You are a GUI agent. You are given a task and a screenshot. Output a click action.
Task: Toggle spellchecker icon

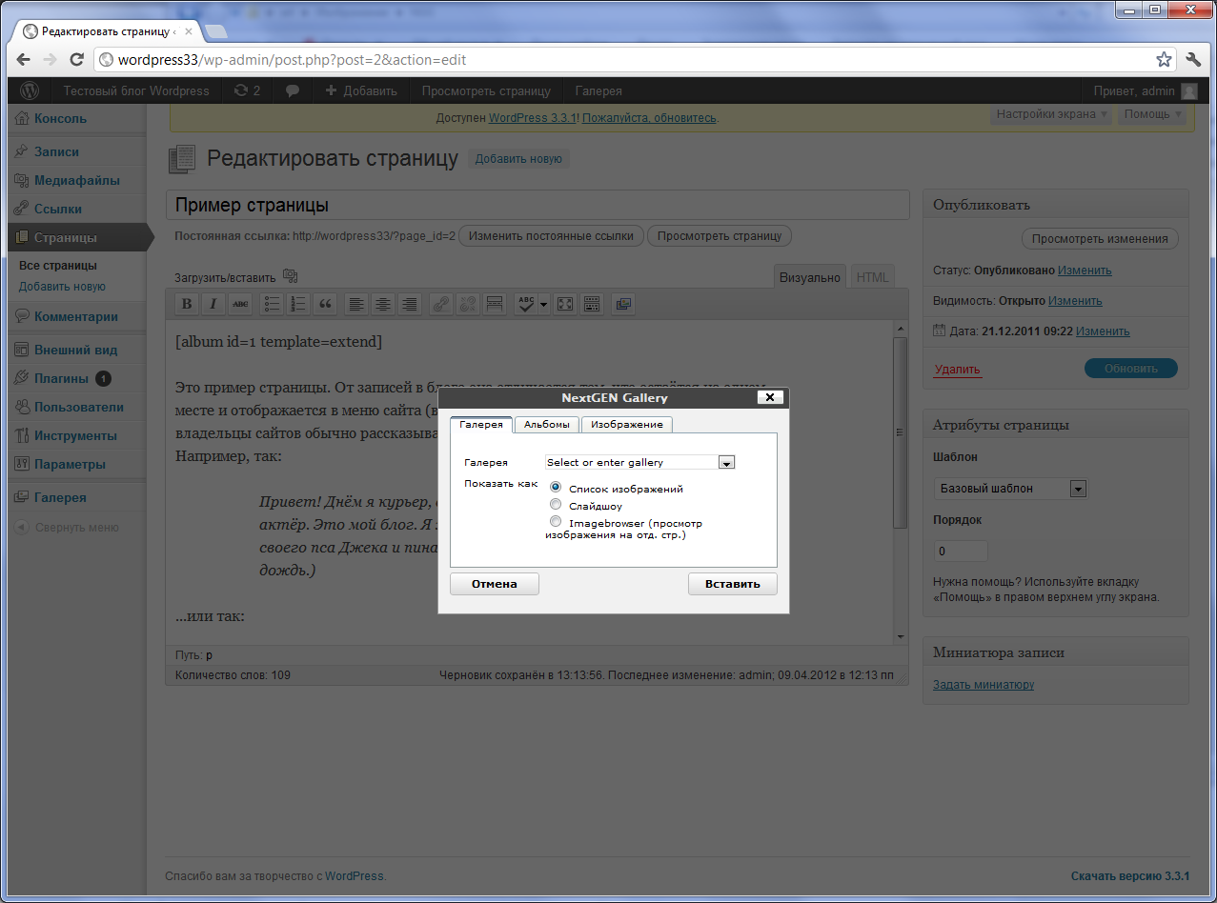click(x=525, y=305)
